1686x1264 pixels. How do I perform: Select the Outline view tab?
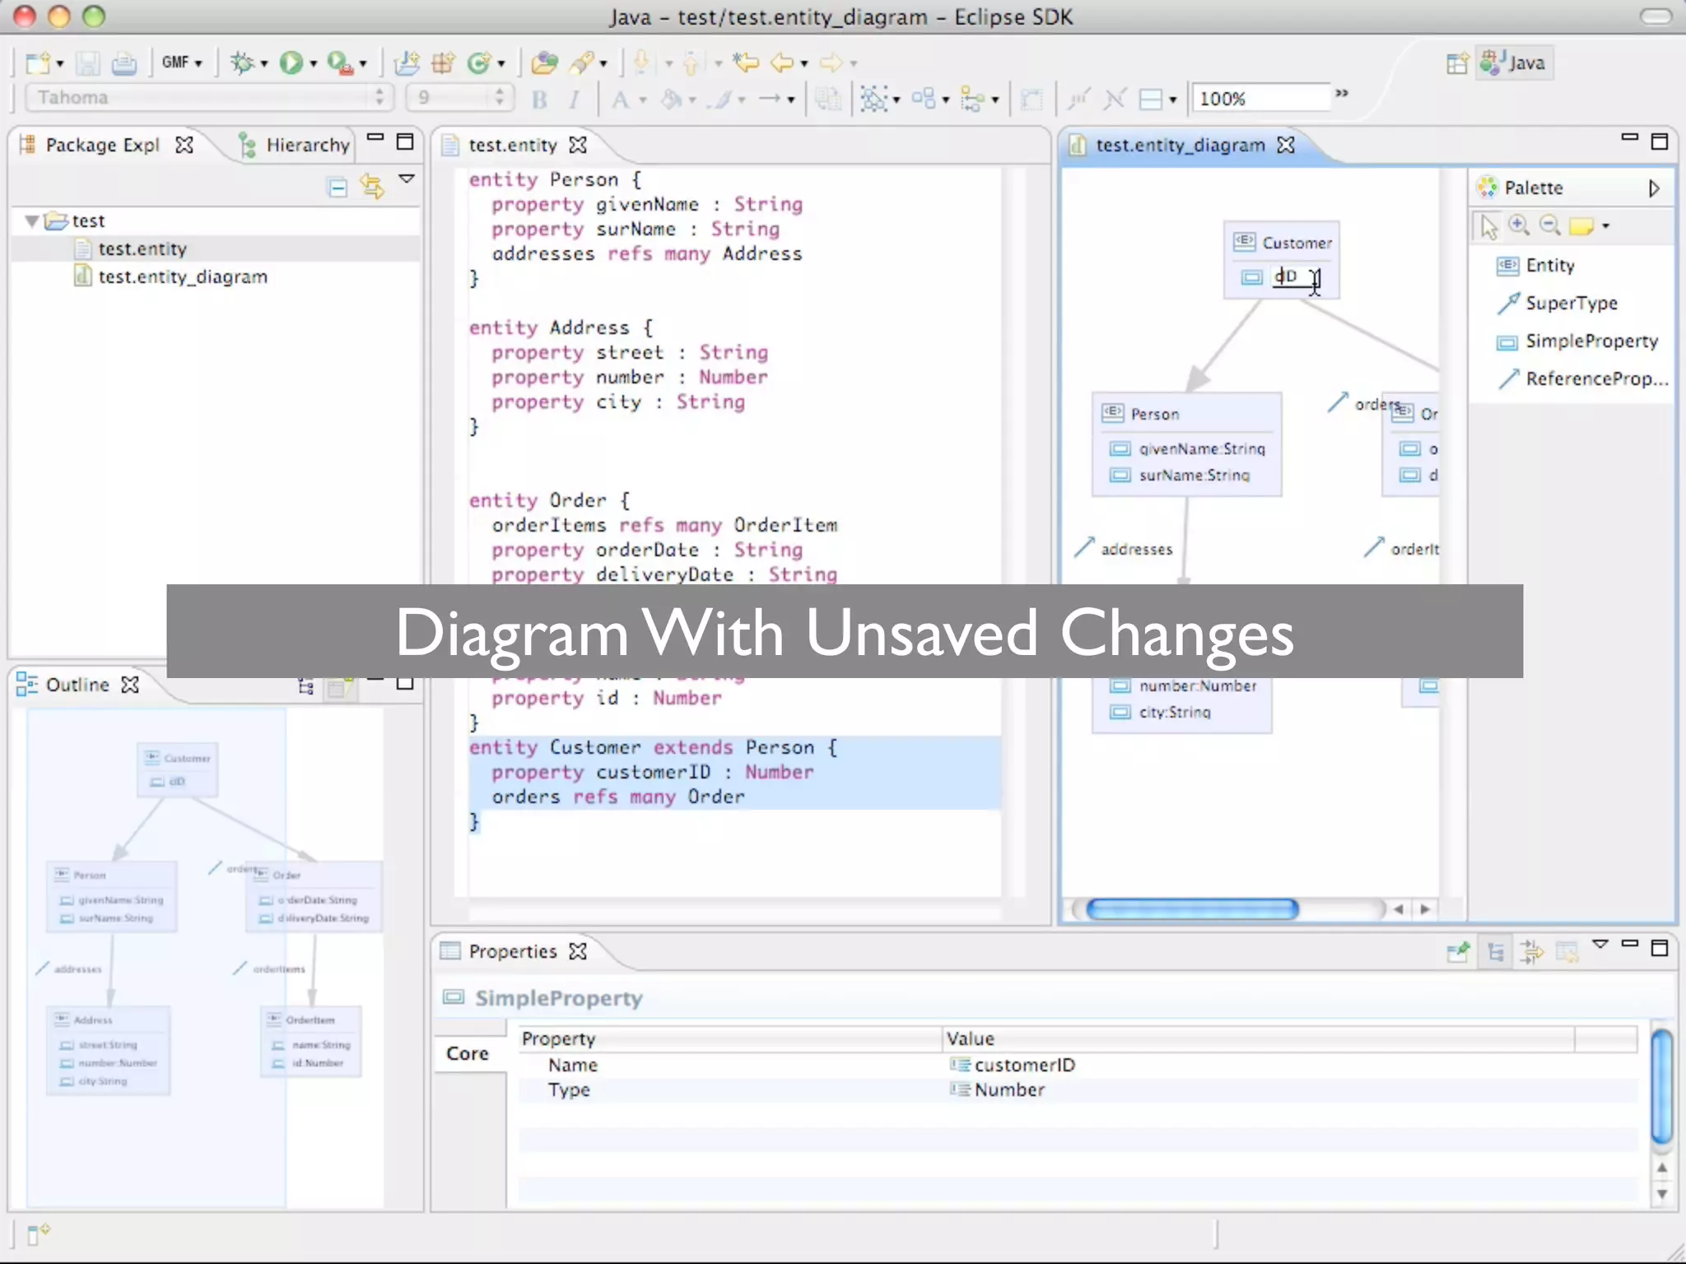tap(77, 685)
